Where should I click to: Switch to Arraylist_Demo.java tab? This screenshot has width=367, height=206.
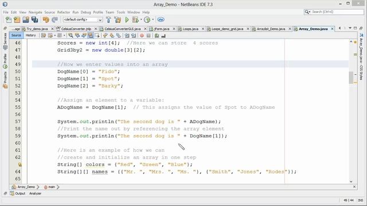pos(271,29)
